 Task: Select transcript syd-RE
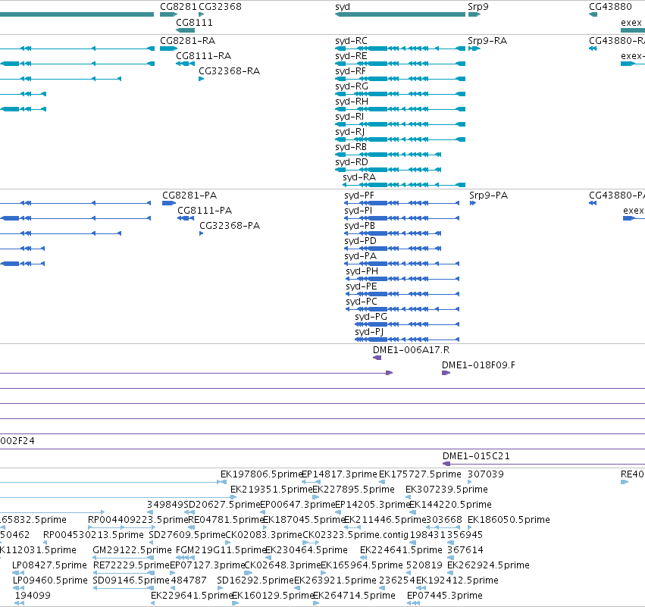400,64
